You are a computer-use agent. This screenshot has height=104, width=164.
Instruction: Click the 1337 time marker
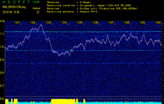pos(111,22)
